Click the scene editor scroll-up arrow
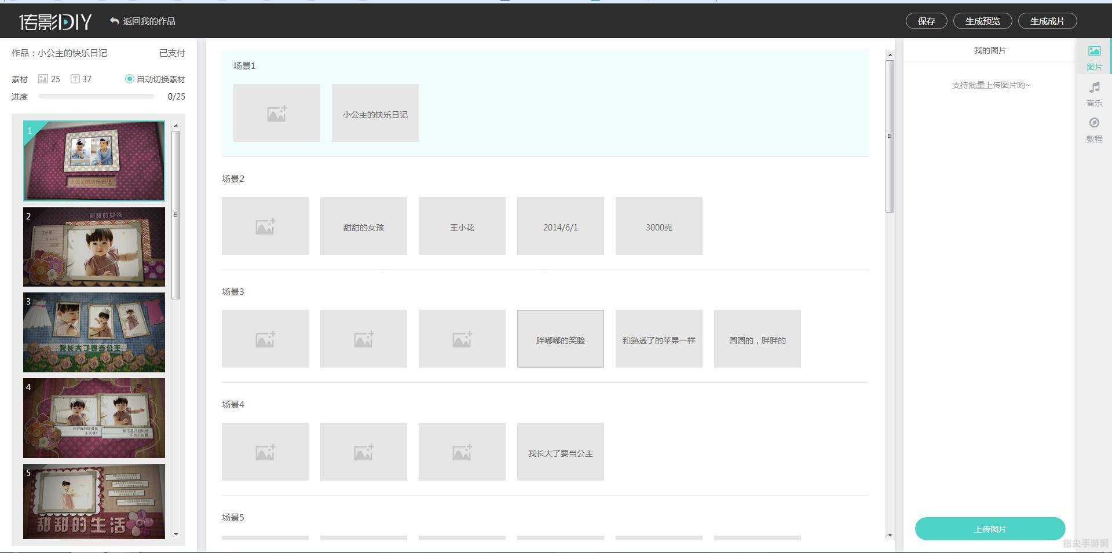The image size is (1112, 553). (890, 55)
